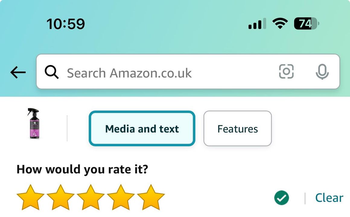Open camera lens search icon

[x=286, y=71]
